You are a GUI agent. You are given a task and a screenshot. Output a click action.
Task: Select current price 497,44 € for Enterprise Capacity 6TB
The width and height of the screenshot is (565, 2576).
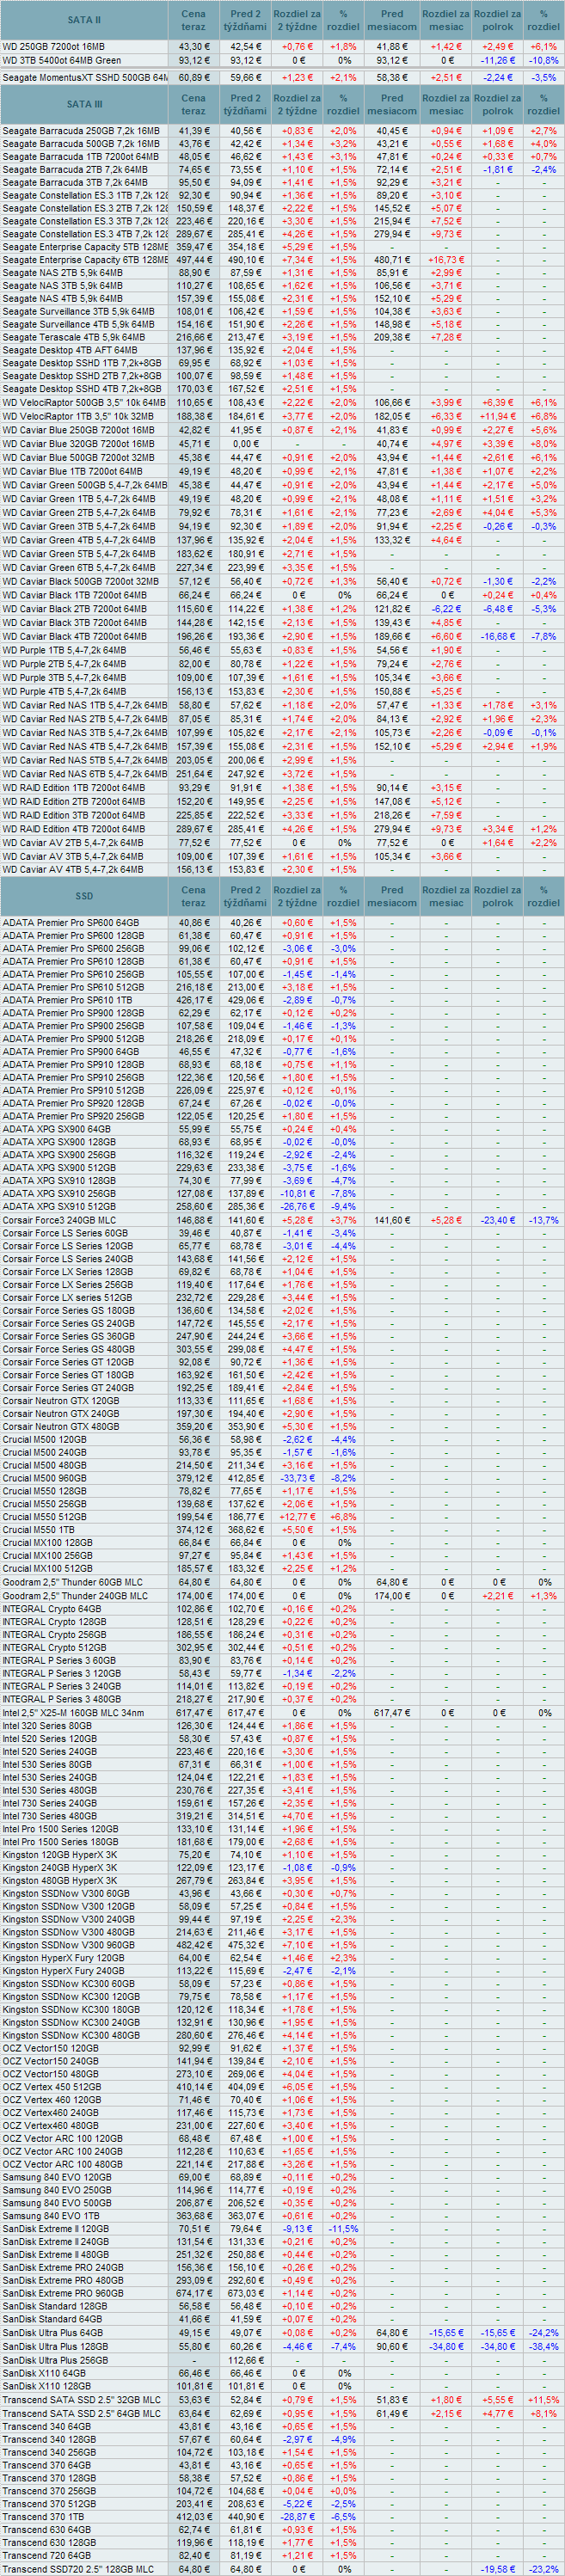click(x=194, y=260)
